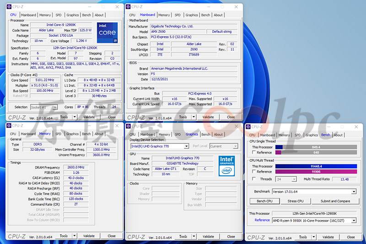Screen dimensions: 366x244
Task: Switch to Mainboard tab in CPU window
Action: point(28,15)
